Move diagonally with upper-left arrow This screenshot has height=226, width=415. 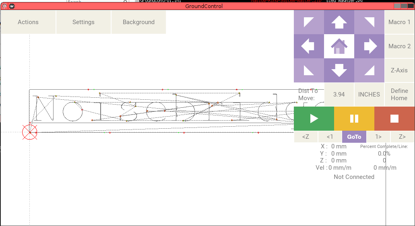click(309, 22)
